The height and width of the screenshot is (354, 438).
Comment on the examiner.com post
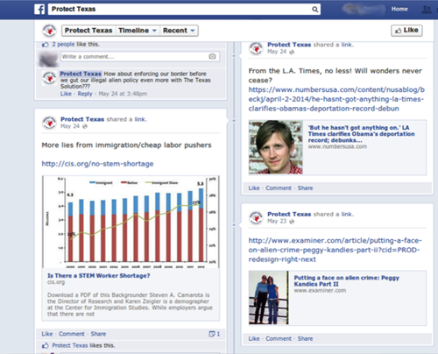click(279, 338)
